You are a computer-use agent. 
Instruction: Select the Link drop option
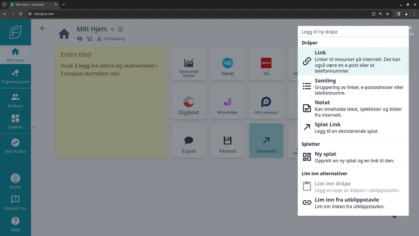point(353,62)
